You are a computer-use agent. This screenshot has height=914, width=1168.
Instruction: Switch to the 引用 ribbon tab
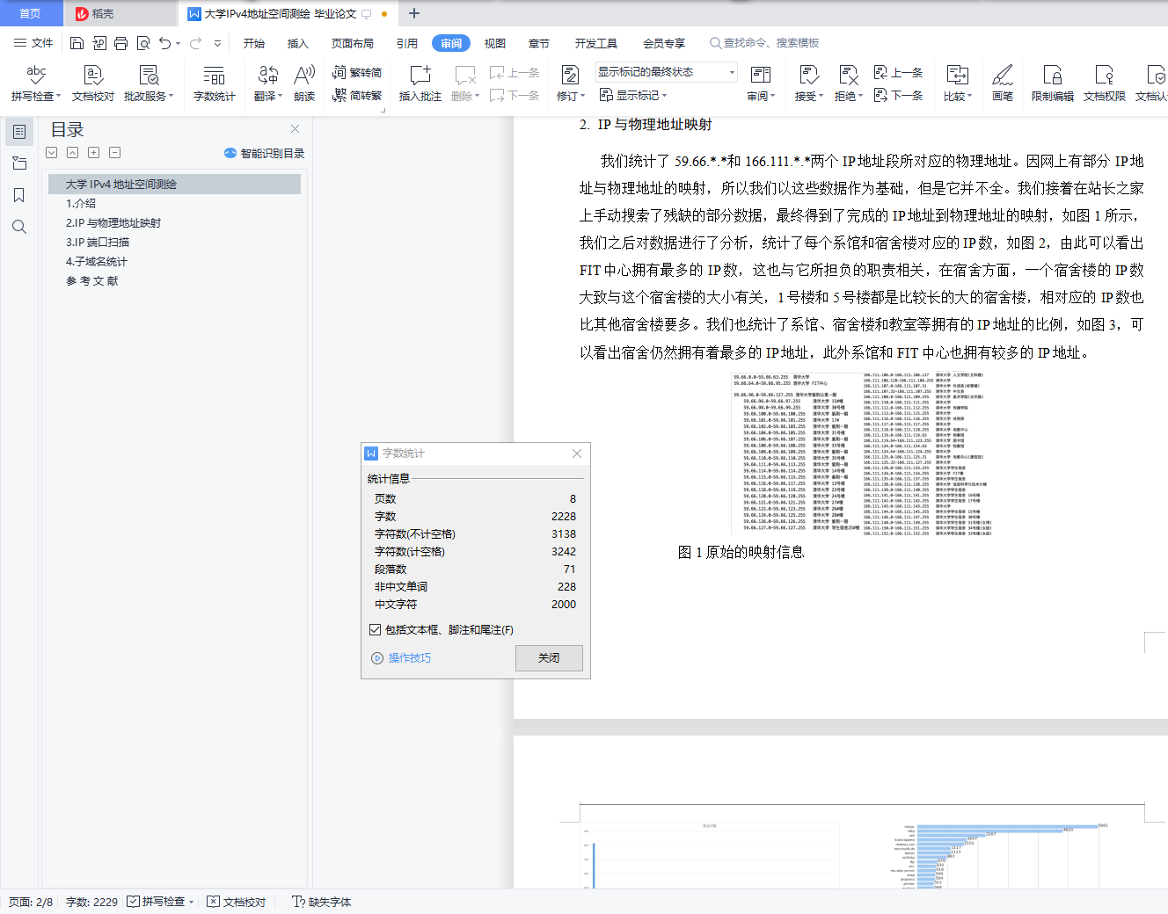pos(407,43)
